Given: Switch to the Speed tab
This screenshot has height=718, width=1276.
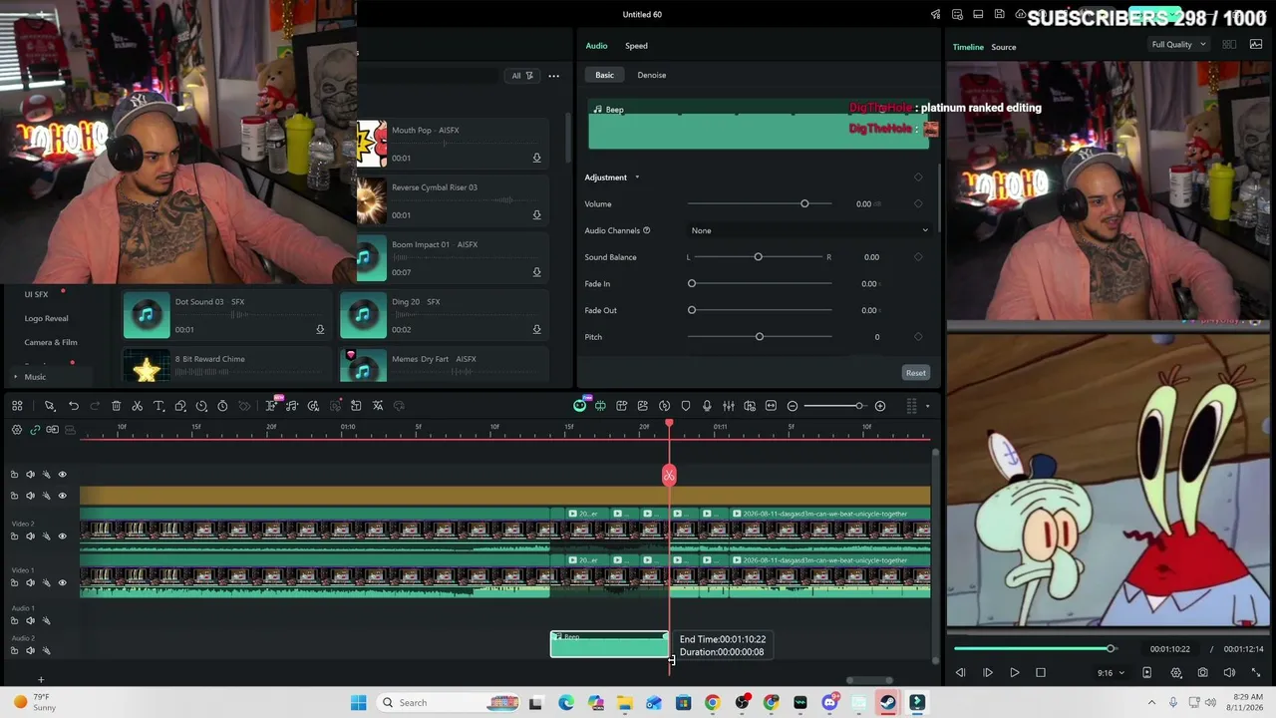Looking at the screenshot, I should click(x=636, y=46).
